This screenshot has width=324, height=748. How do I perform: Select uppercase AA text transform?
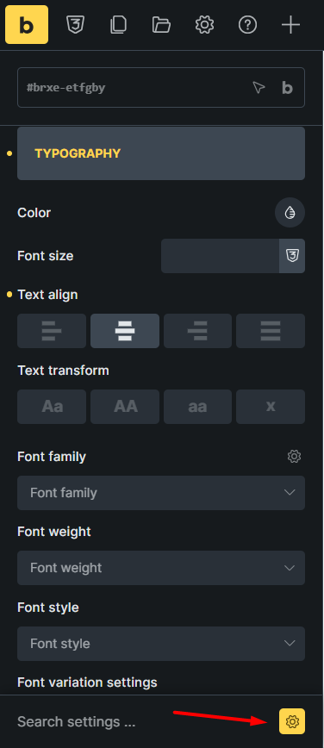click(x=125, y=407)
